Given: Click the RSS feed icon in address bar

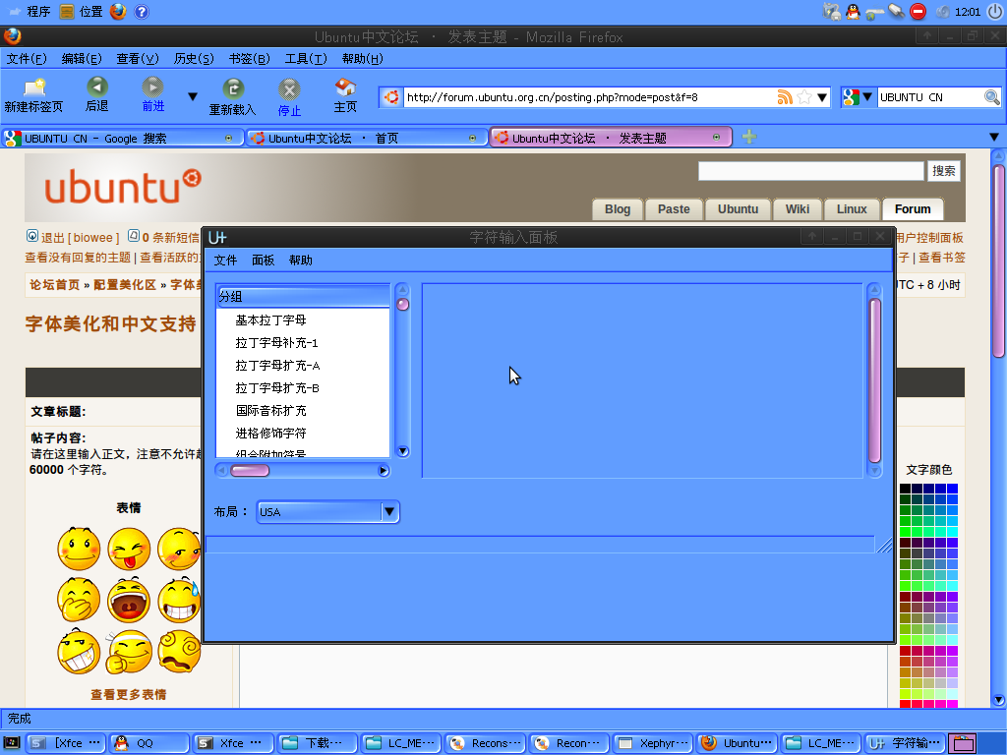Looking at the screenshot, I should click(x=785, y=97).
